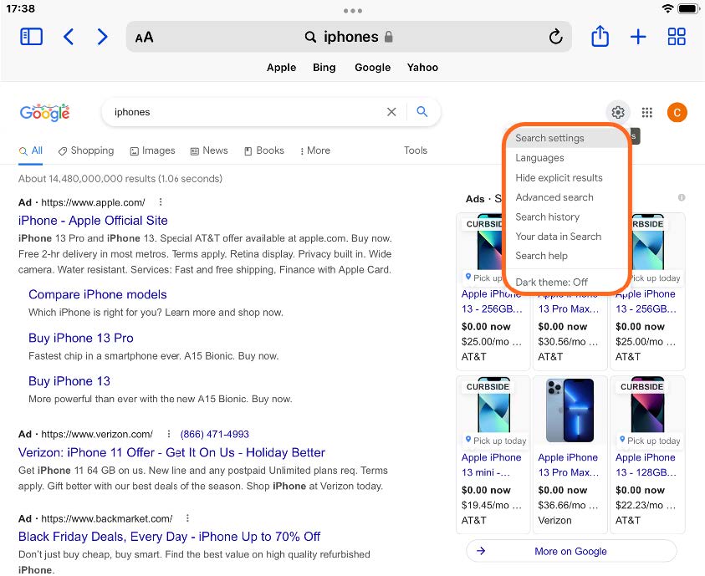705x576 pixels.
Task: Click the About 14,480,000,000 results text
Action: tap(120, 178)
